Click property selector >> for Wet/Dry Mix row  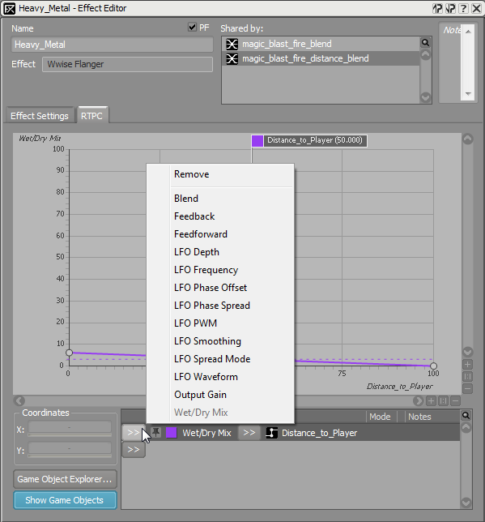[134, 433]
